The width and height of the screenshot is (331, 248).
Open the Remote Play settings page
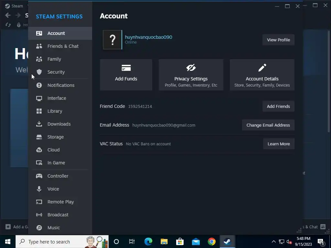tap(60, 202)
